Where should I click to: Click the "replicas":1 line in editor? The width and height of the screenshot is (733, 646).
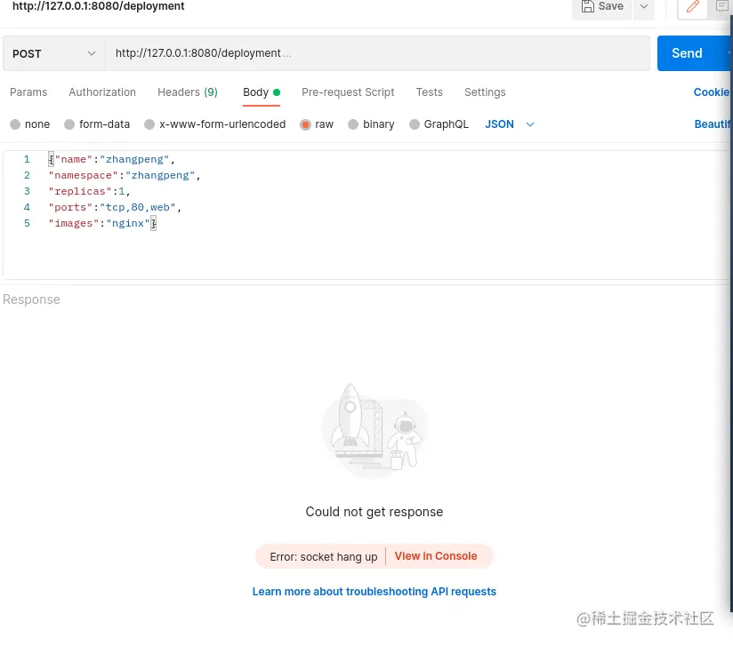tap(89, 191)
